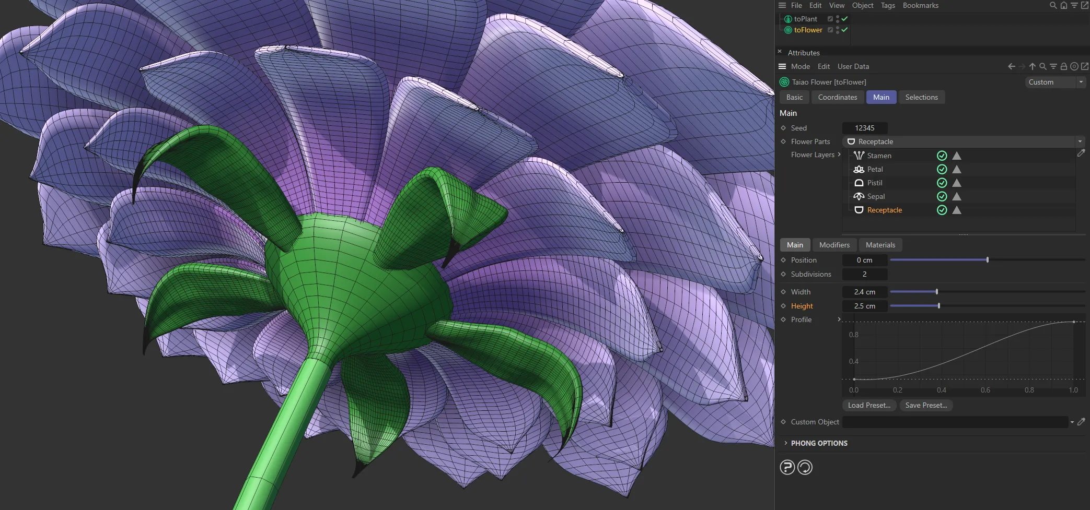Image resolution: width=1090 pixels, height=510 pixels.
Task: Expand the Flower Layers section
Action: coord(839,155)
